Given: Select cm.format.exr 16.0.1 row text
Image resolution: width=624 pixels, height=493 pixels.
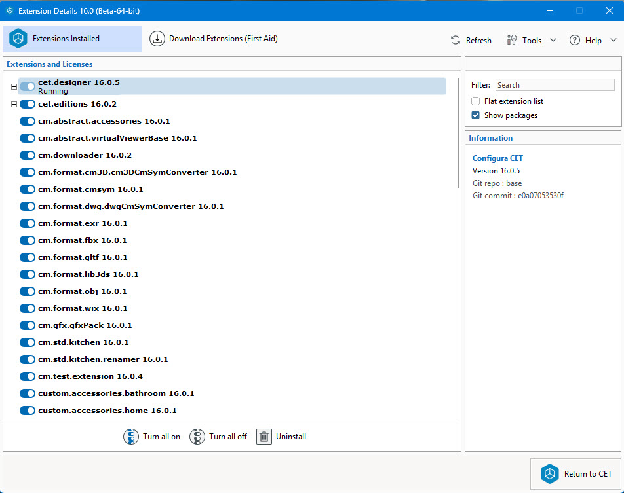Looking at the screenshot, I should (83, 223).
